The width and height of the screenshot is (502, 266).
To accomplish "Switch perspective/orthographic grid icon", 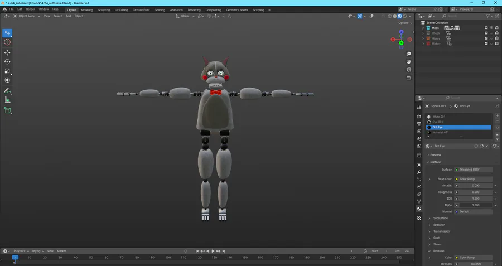I will [408, 78].
